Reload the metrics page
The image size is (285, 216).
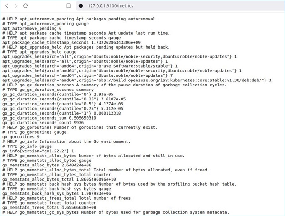pos(26,6)
